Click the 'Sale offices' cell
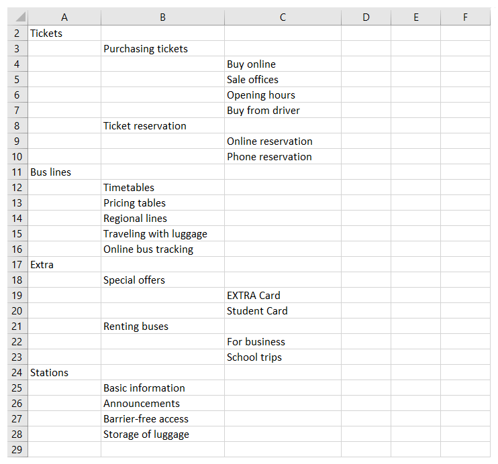Screen dimensions: 498x464 click(x=283, y=79)
